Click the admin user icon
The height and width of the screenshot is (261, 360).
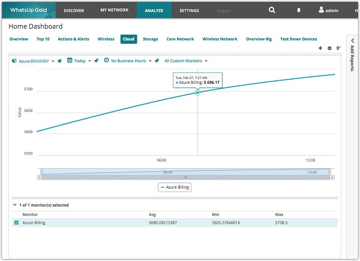[321, 10]
